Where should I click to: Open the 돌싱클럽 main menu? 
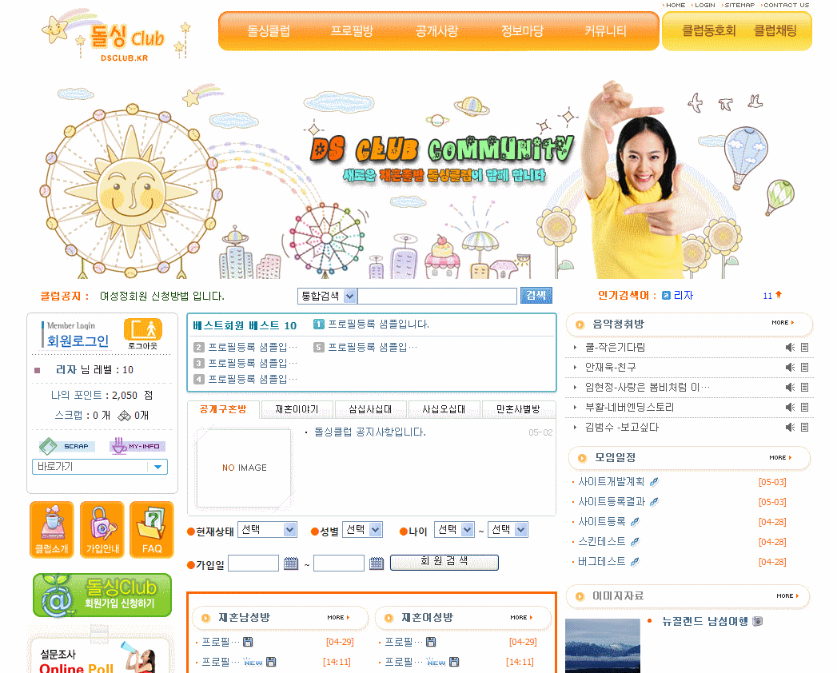tap(269, 31)
